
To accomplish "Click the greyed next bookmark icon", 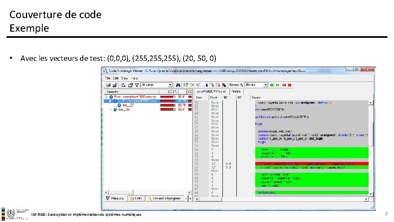I will [x=212, y=85].
